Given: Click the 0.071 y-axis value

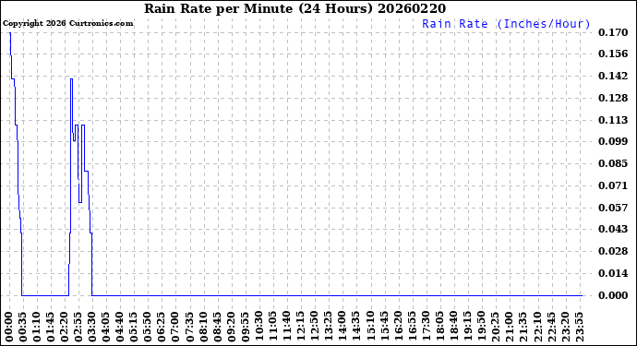Looking at the screenshot, I should (x=613, y=185).
